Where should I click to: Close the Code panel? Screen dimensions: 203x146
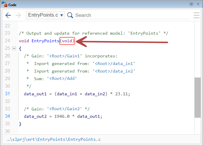[198, 4]
